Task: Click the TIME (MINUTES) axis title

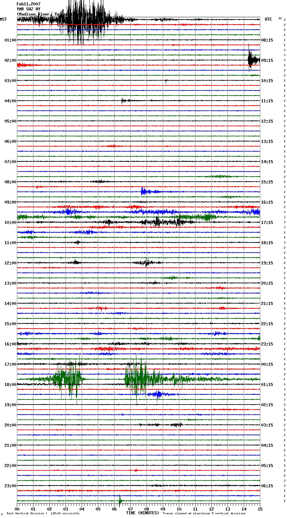Action: [x=142, y=513]
